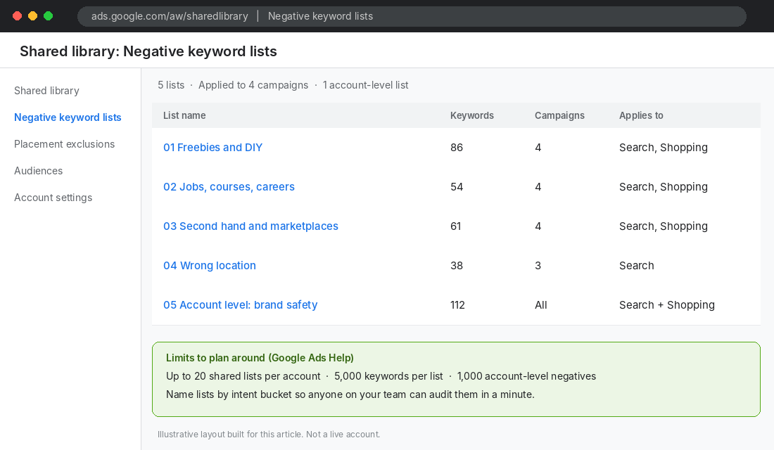Click the Name lists by intent bucket tip

[350, 394]
